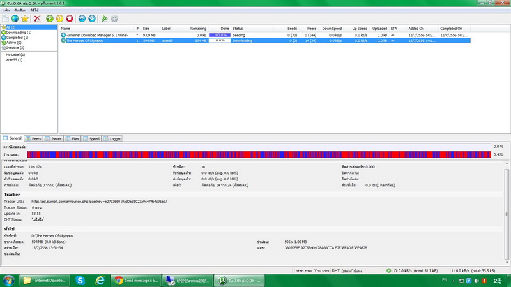
Task: Click the save path D:\The Heroes Of Olympus
Action: [x=52, y=235]
